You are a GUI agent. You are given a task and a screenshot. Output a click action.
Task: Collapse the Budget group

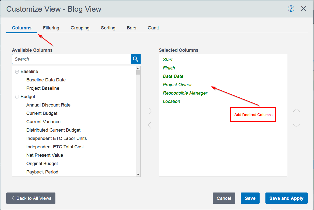(17, 97)
